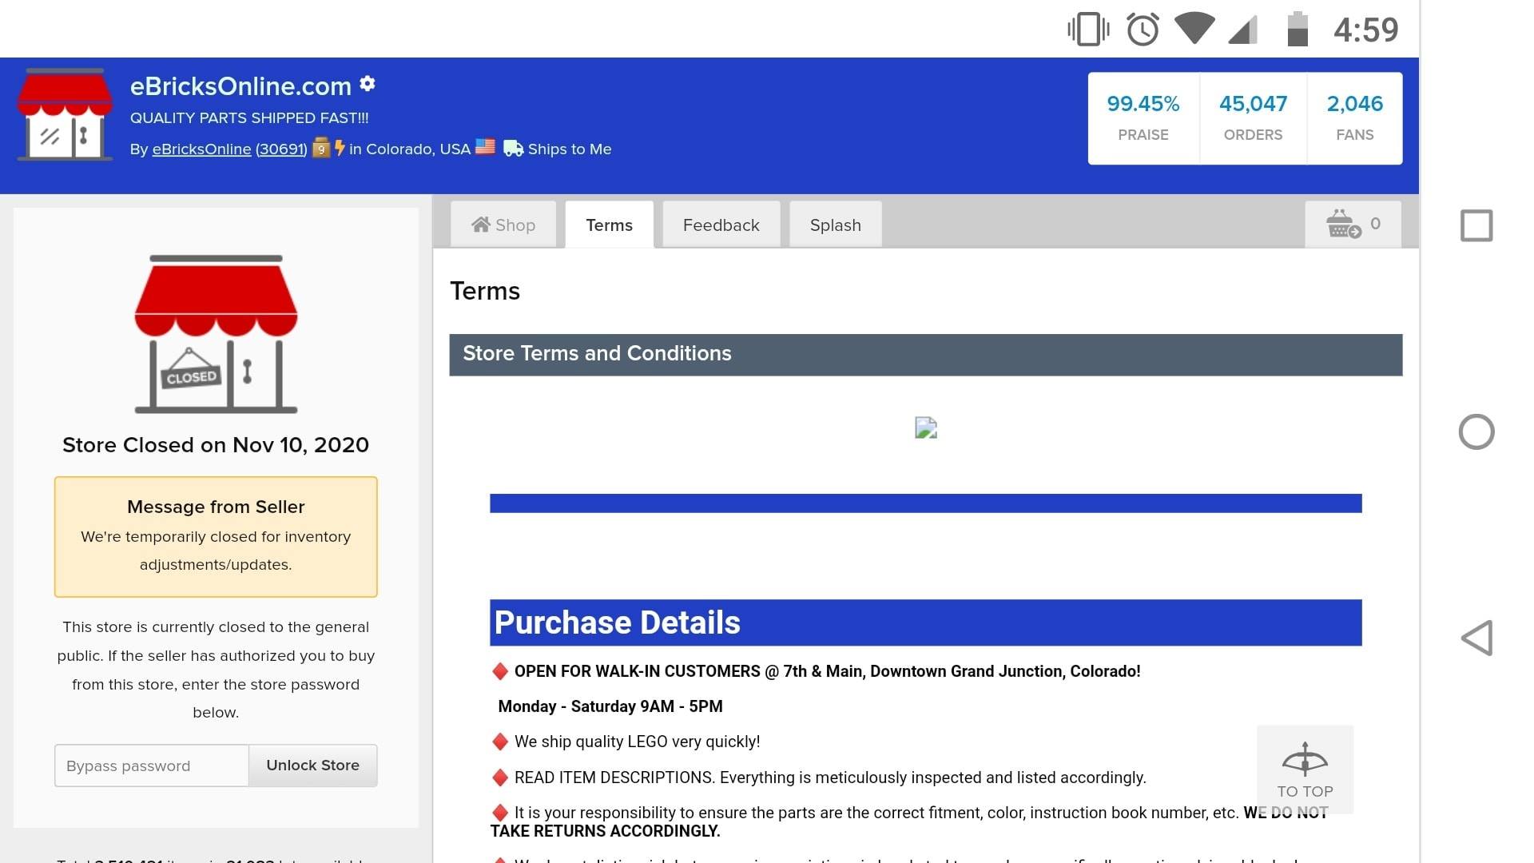Viewport: 1534px width, 863px height.
Task: Switch to the Feedback tab
Action: click(x=721, y=225)
